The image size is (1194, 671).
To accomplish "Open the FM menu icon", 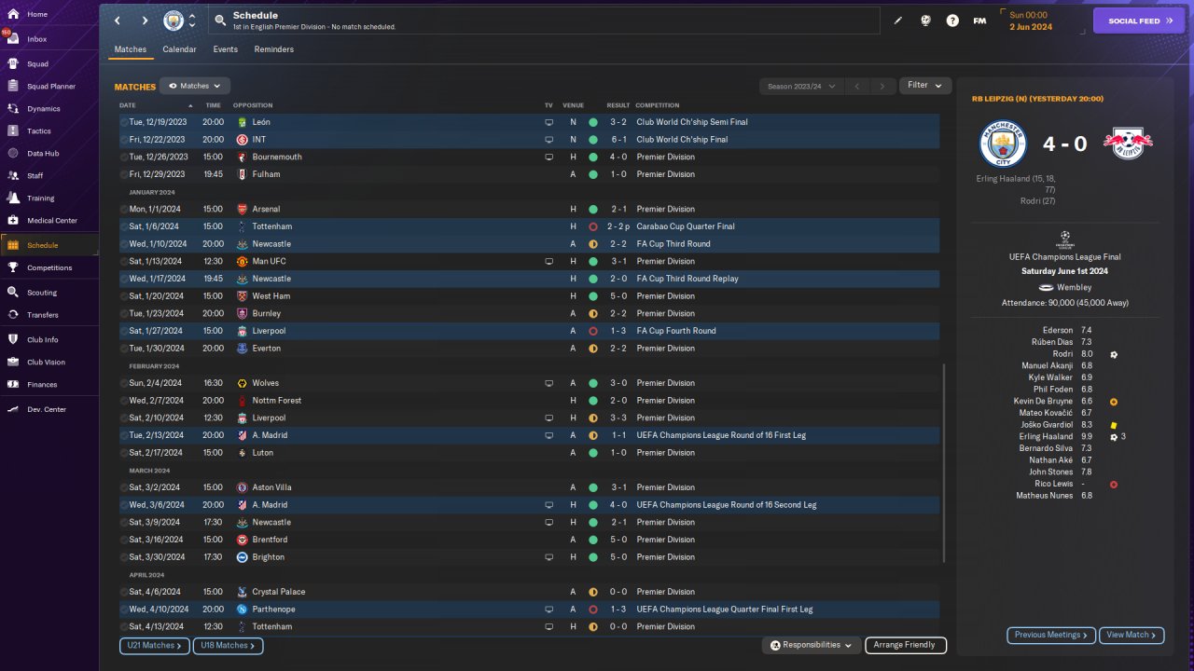I will click(979, 21).
